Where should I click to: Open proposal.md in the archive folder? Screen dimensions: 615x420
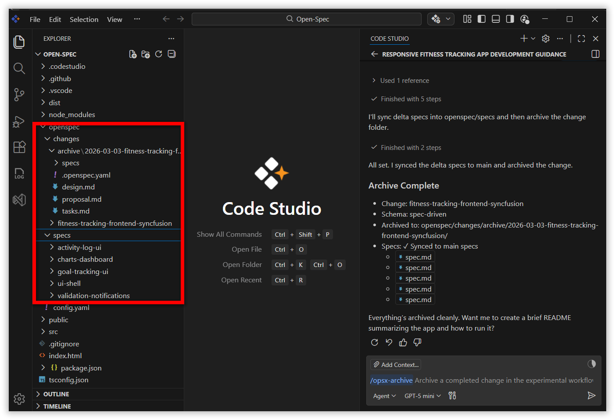coord(82,199)
